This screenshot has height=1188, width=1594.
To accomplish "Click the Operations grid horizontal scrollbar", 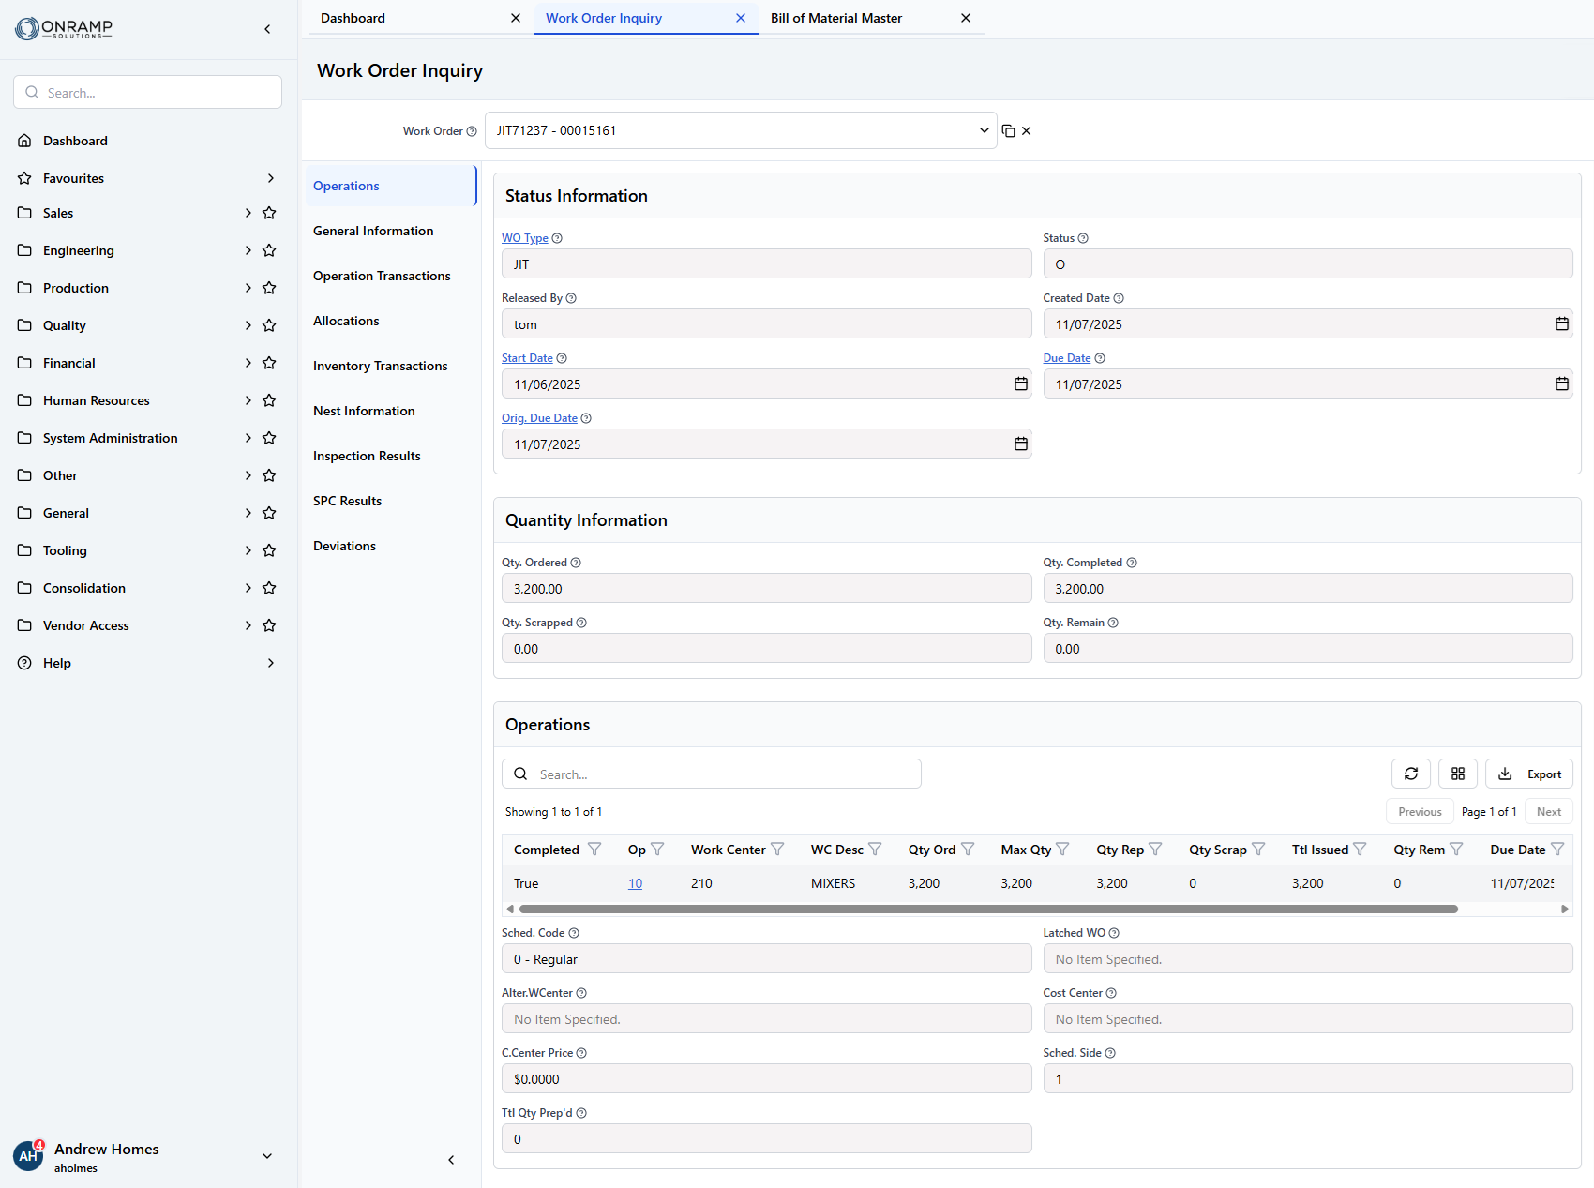I will (988, 909).
